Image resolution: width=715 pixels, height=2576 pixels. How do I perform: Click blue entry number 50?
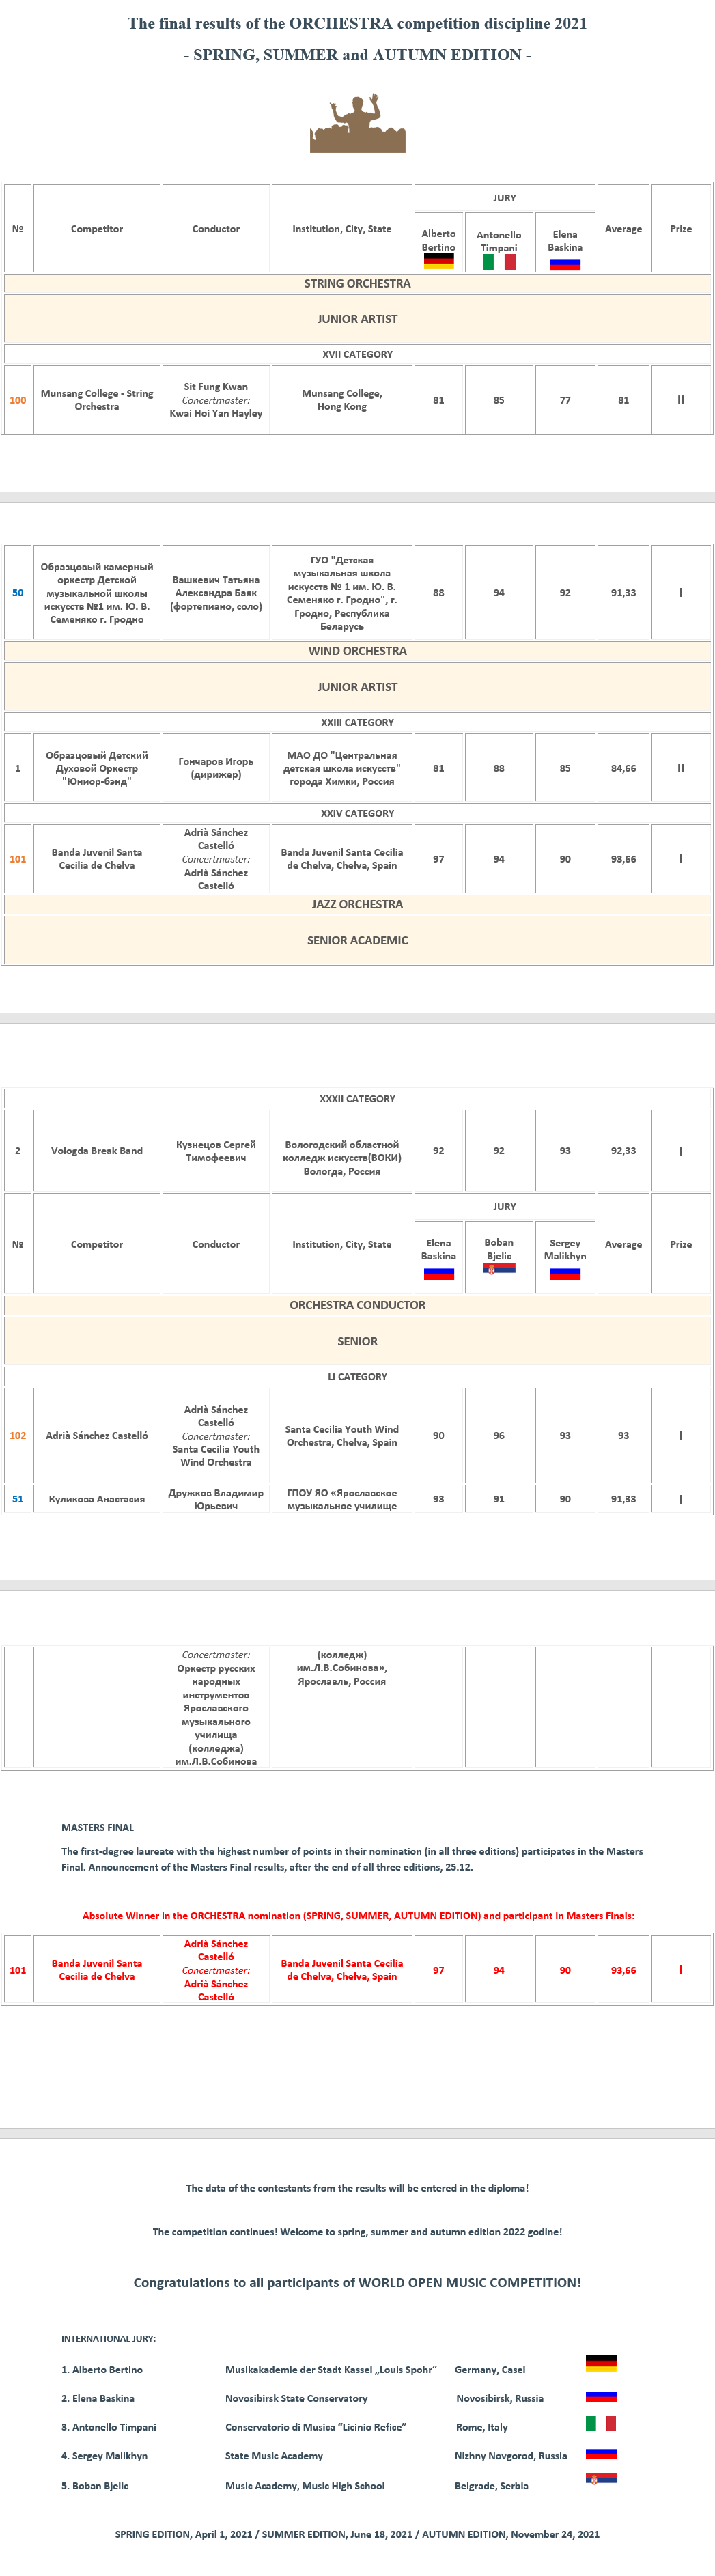pos(18,593)
